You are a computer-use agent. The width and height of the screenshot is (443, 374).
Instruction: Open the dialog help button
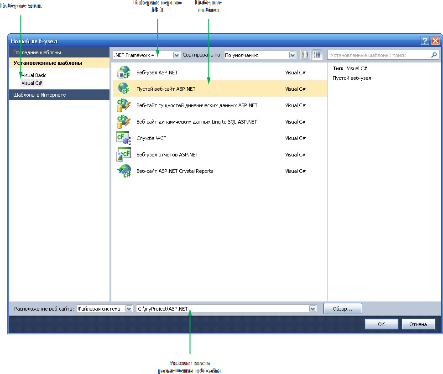pyautogui.click(x=425, y=41)
